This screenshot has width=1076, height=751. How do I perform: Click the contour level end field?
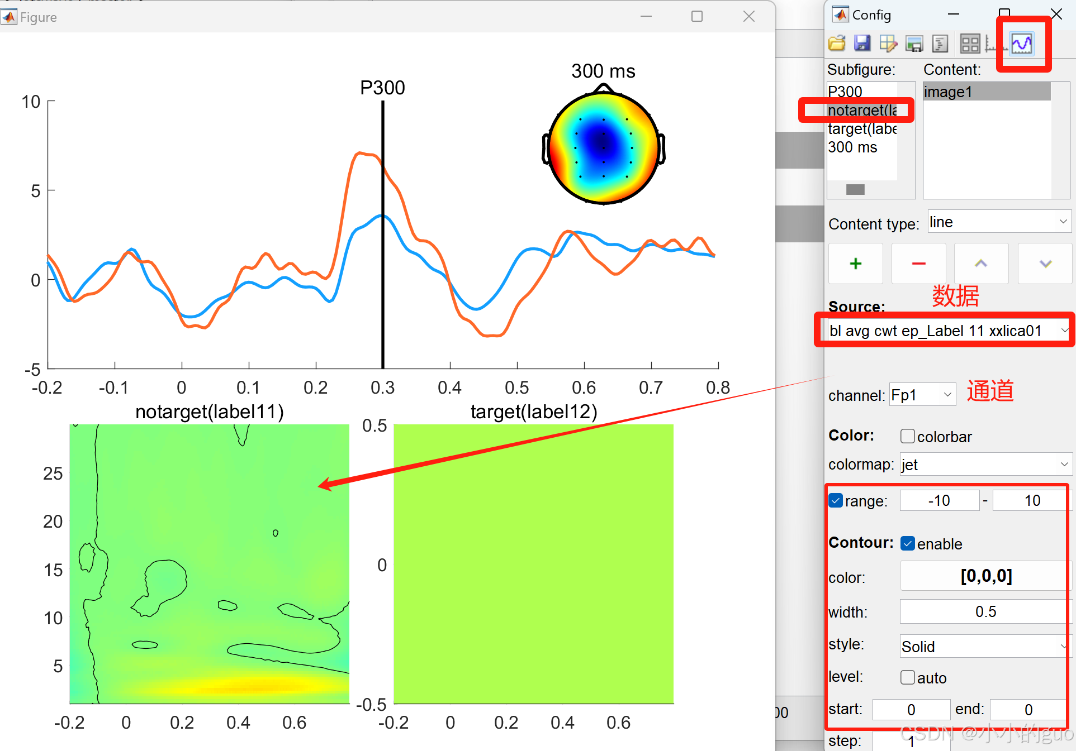pyautogui.click(x=1028, y=710)
